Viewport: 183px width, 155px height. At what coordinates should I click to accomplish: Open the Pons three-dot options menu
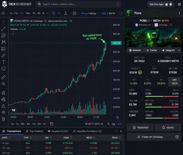click(180, 13)
